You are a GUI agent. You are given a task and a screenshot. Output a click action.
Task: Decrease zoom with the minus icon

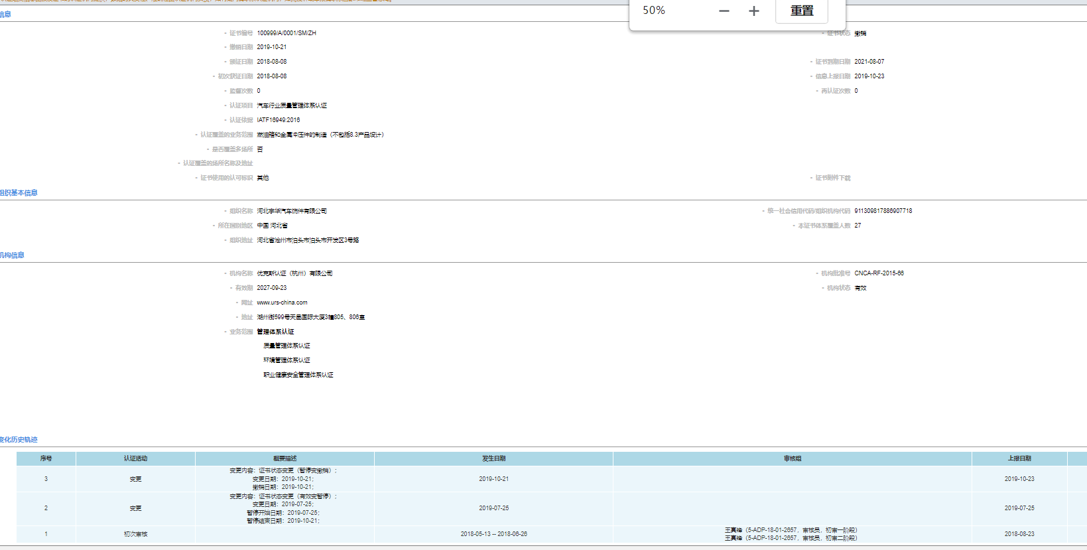pyautogui.click(x=724, y=11)
